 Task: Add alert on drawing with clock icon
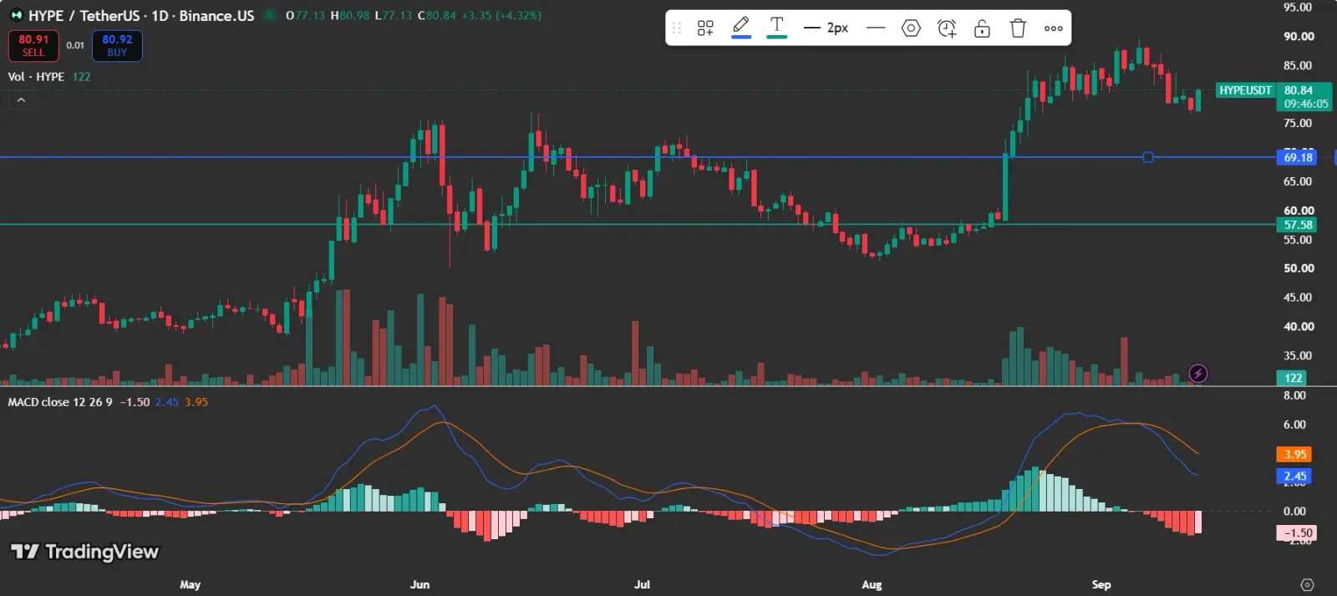pos(947,28)
